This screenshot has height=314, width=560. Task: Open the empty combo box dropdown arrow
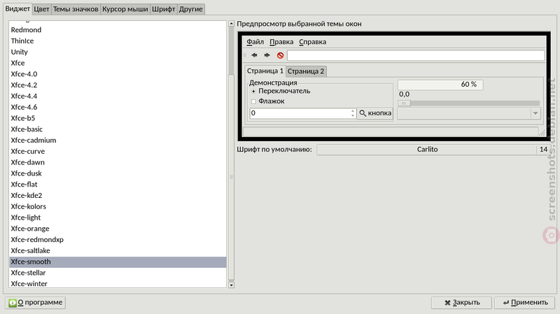click(535, 113)
